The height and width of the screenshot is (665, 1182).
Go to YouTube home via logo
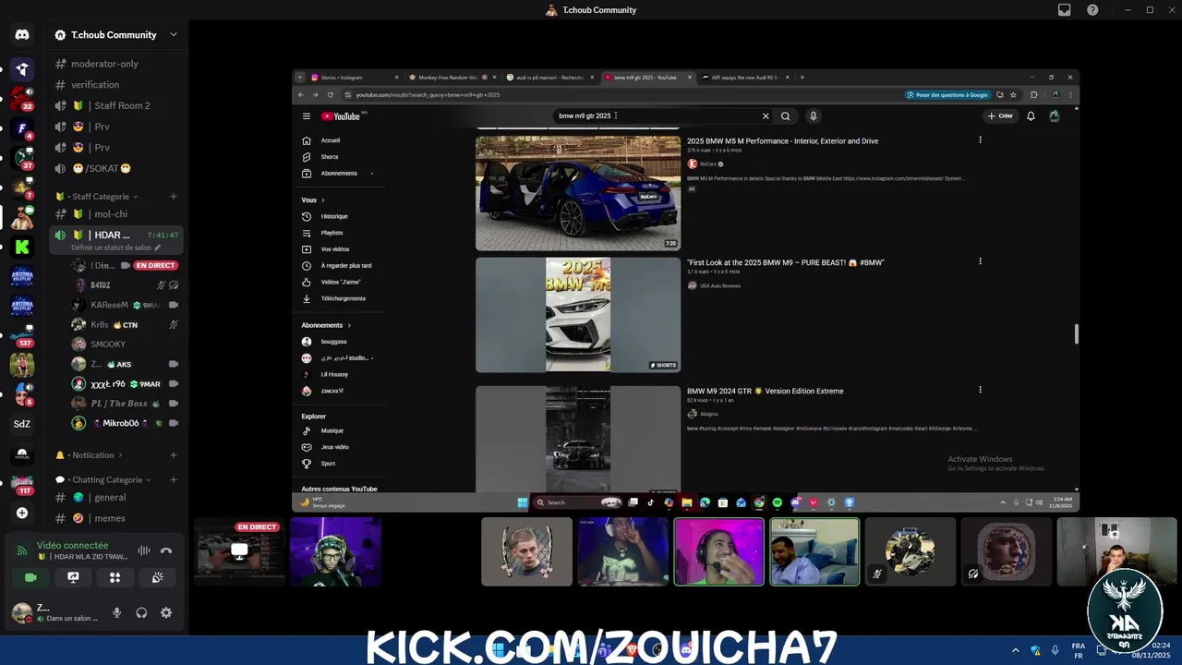[x=341, y=116]
